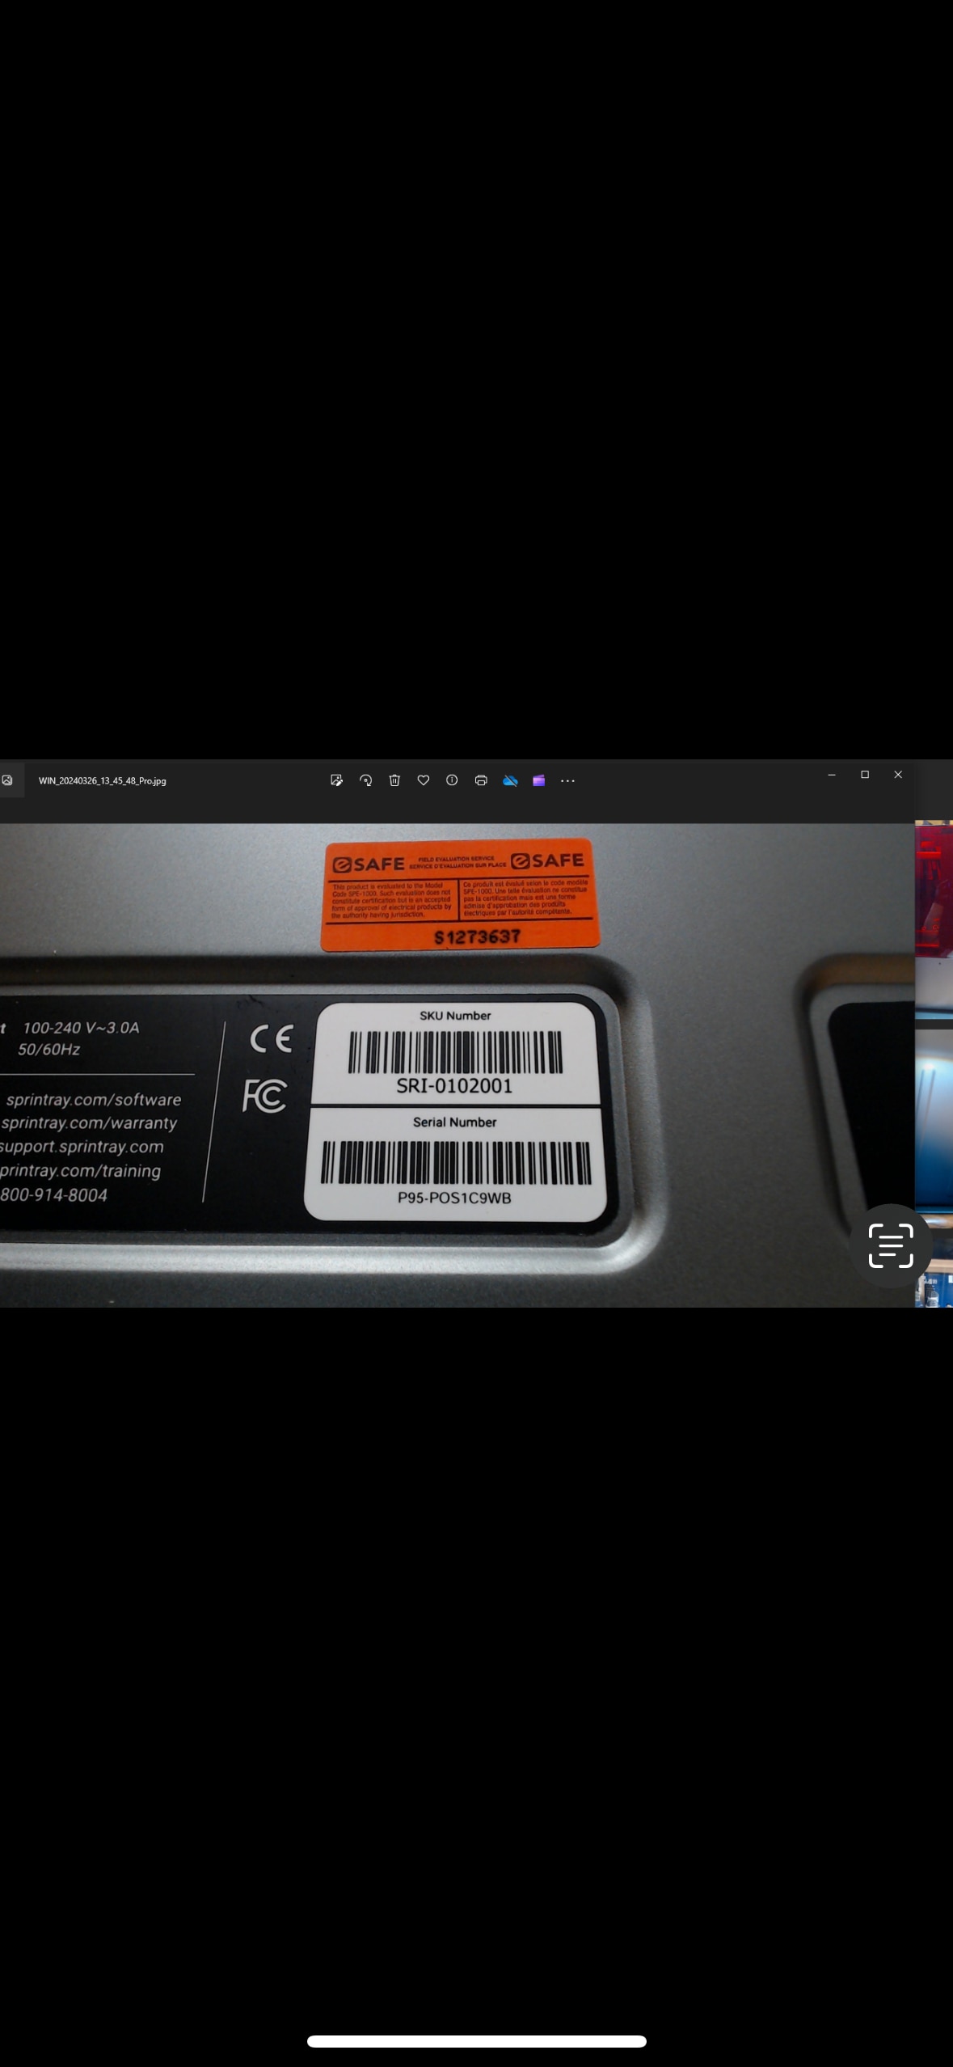Click the OneDrive cloud icon

[510, 780]
